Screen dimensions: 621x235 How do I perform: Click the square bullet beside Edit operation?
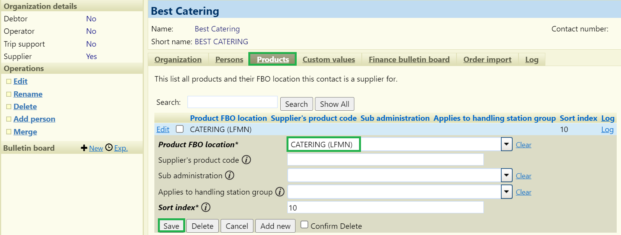click(9, 81)
